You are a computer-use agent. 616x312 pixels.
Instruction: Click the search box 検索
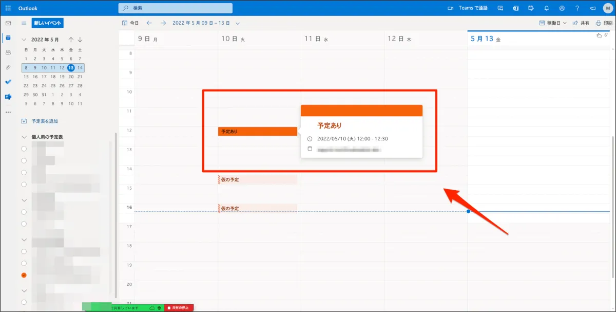pyautogui.click(x=176, y=8)
